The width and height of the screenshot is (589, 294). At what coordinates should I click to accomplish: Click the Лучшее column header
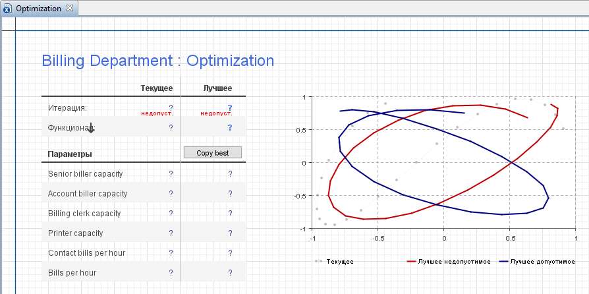point(217,88)
